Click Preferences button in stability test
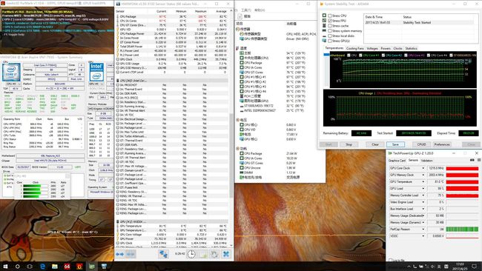 coord(443,144)
